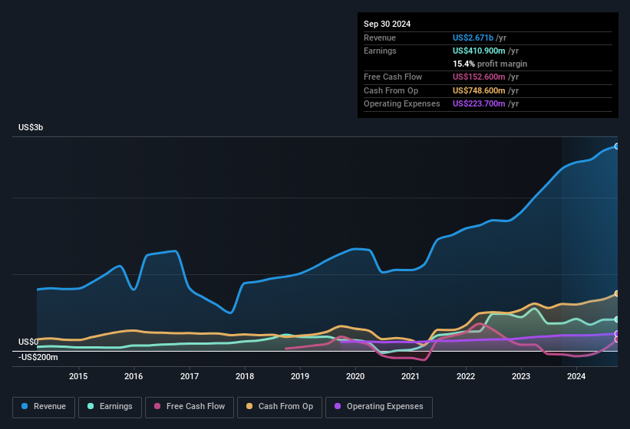This screenshot has width=630, height=429.
Task: Click the 2020 x-axis label
Action: [355, 376]
